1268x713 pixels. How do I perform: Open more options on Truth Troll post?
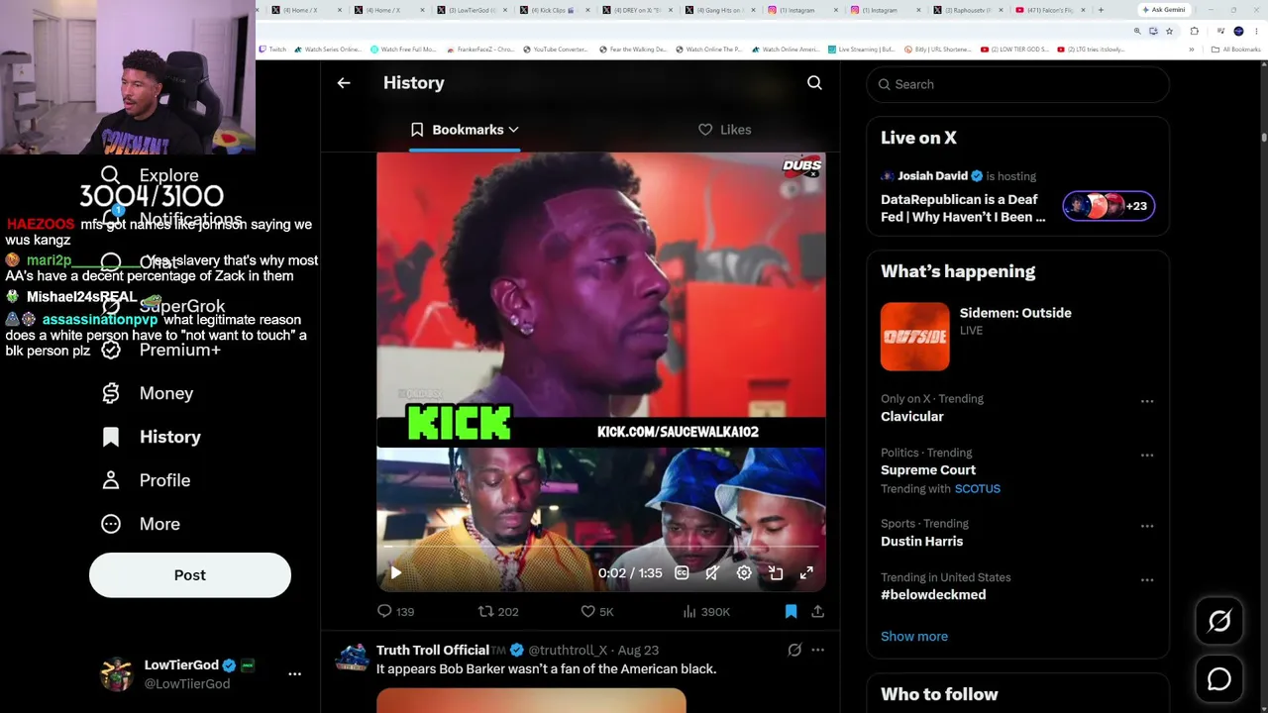(817, 650)
